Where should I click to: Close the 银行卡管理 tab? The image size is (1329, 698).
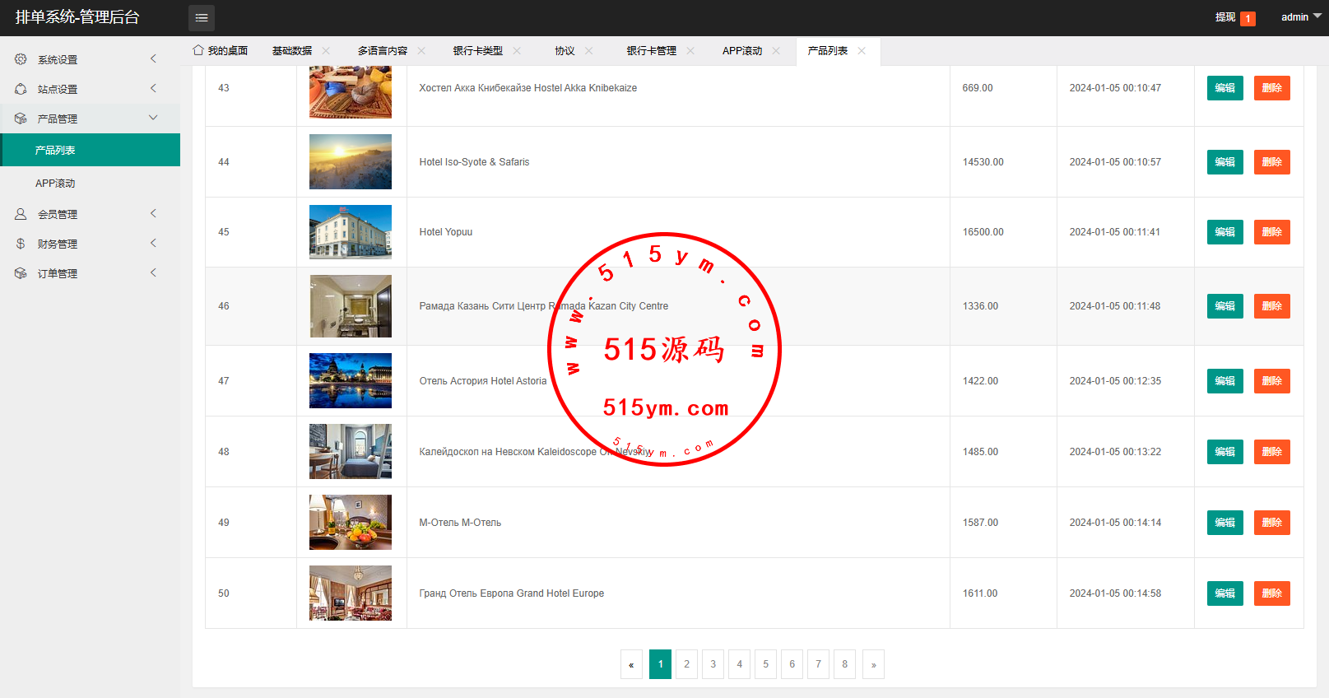(x=690, y=51)
